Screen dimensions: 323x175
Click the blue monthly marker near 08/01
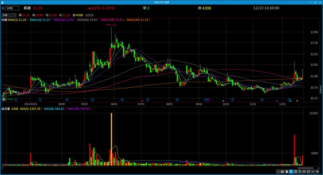pos(177,100)
